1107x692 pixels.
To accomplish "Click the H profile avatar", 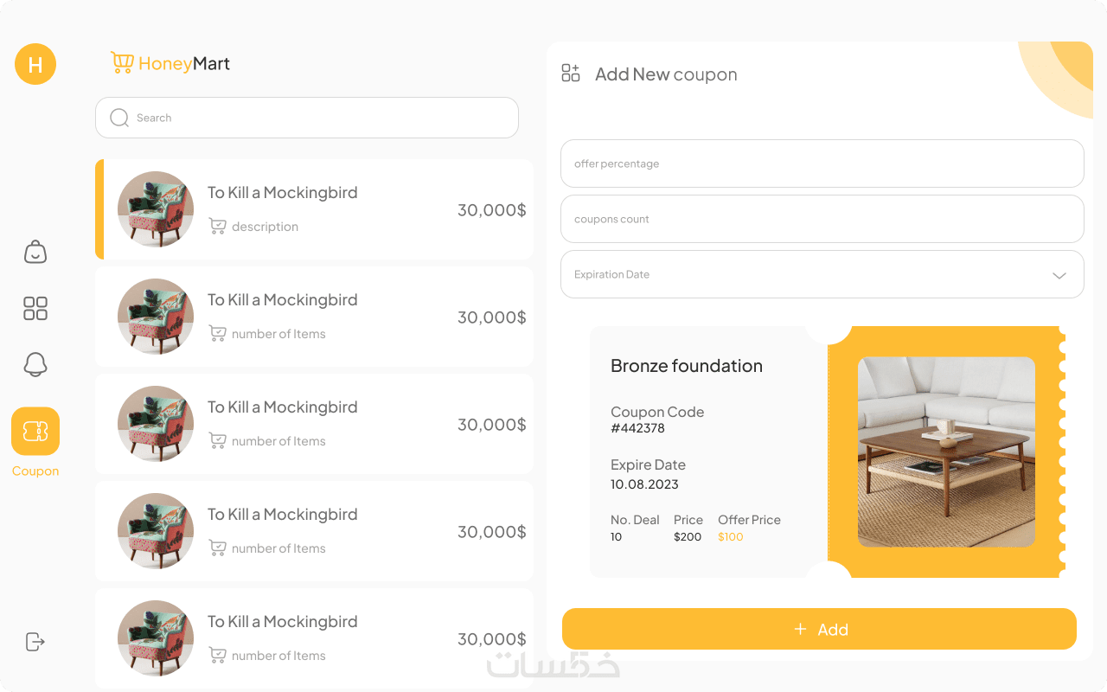I will pos(35,64).
